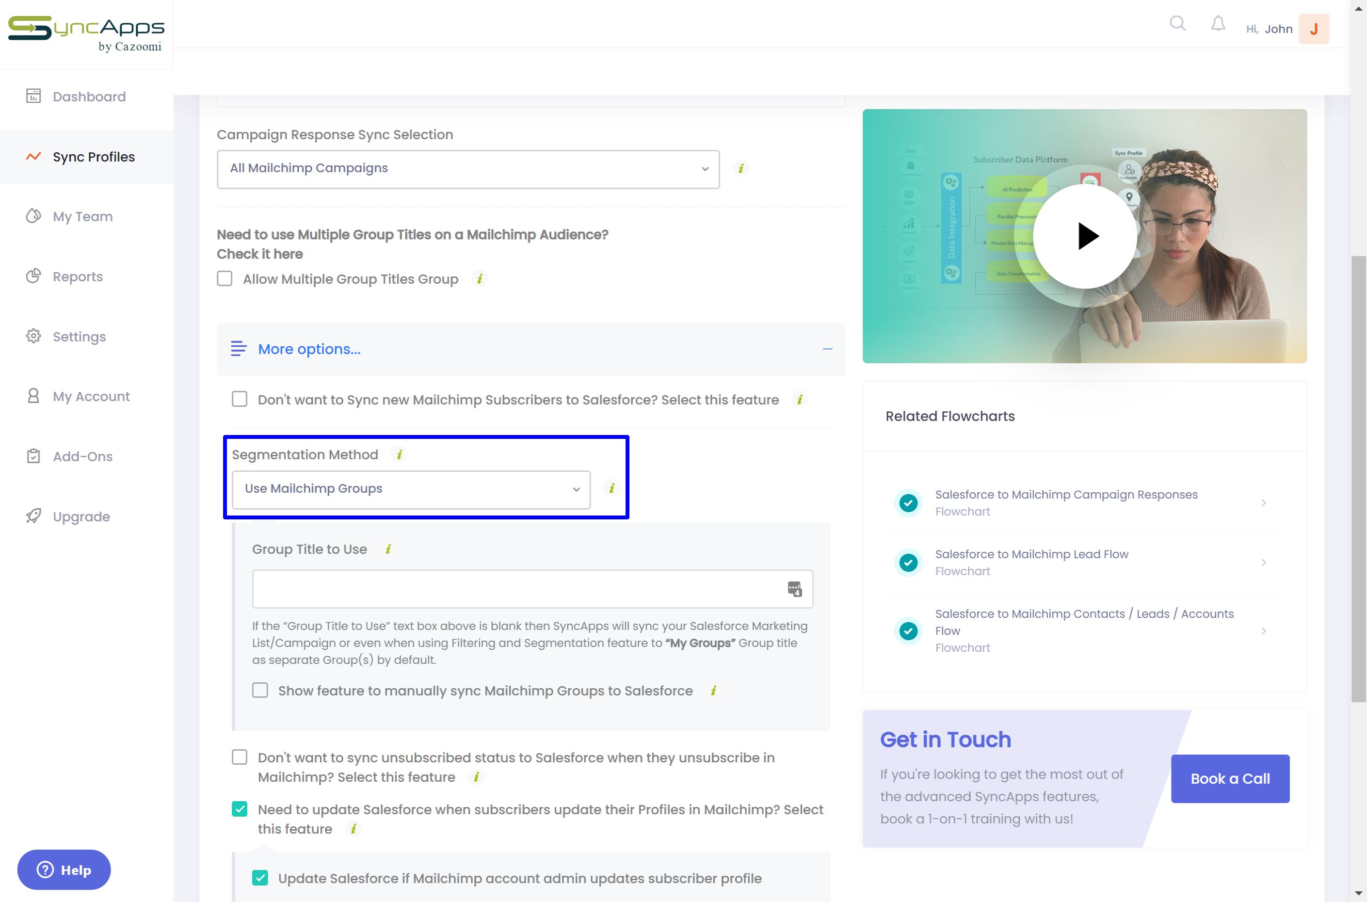Click check icon for Lead Flow flowchart
Viewport: 1367px width, 902px height.
[x=909, y=563]
